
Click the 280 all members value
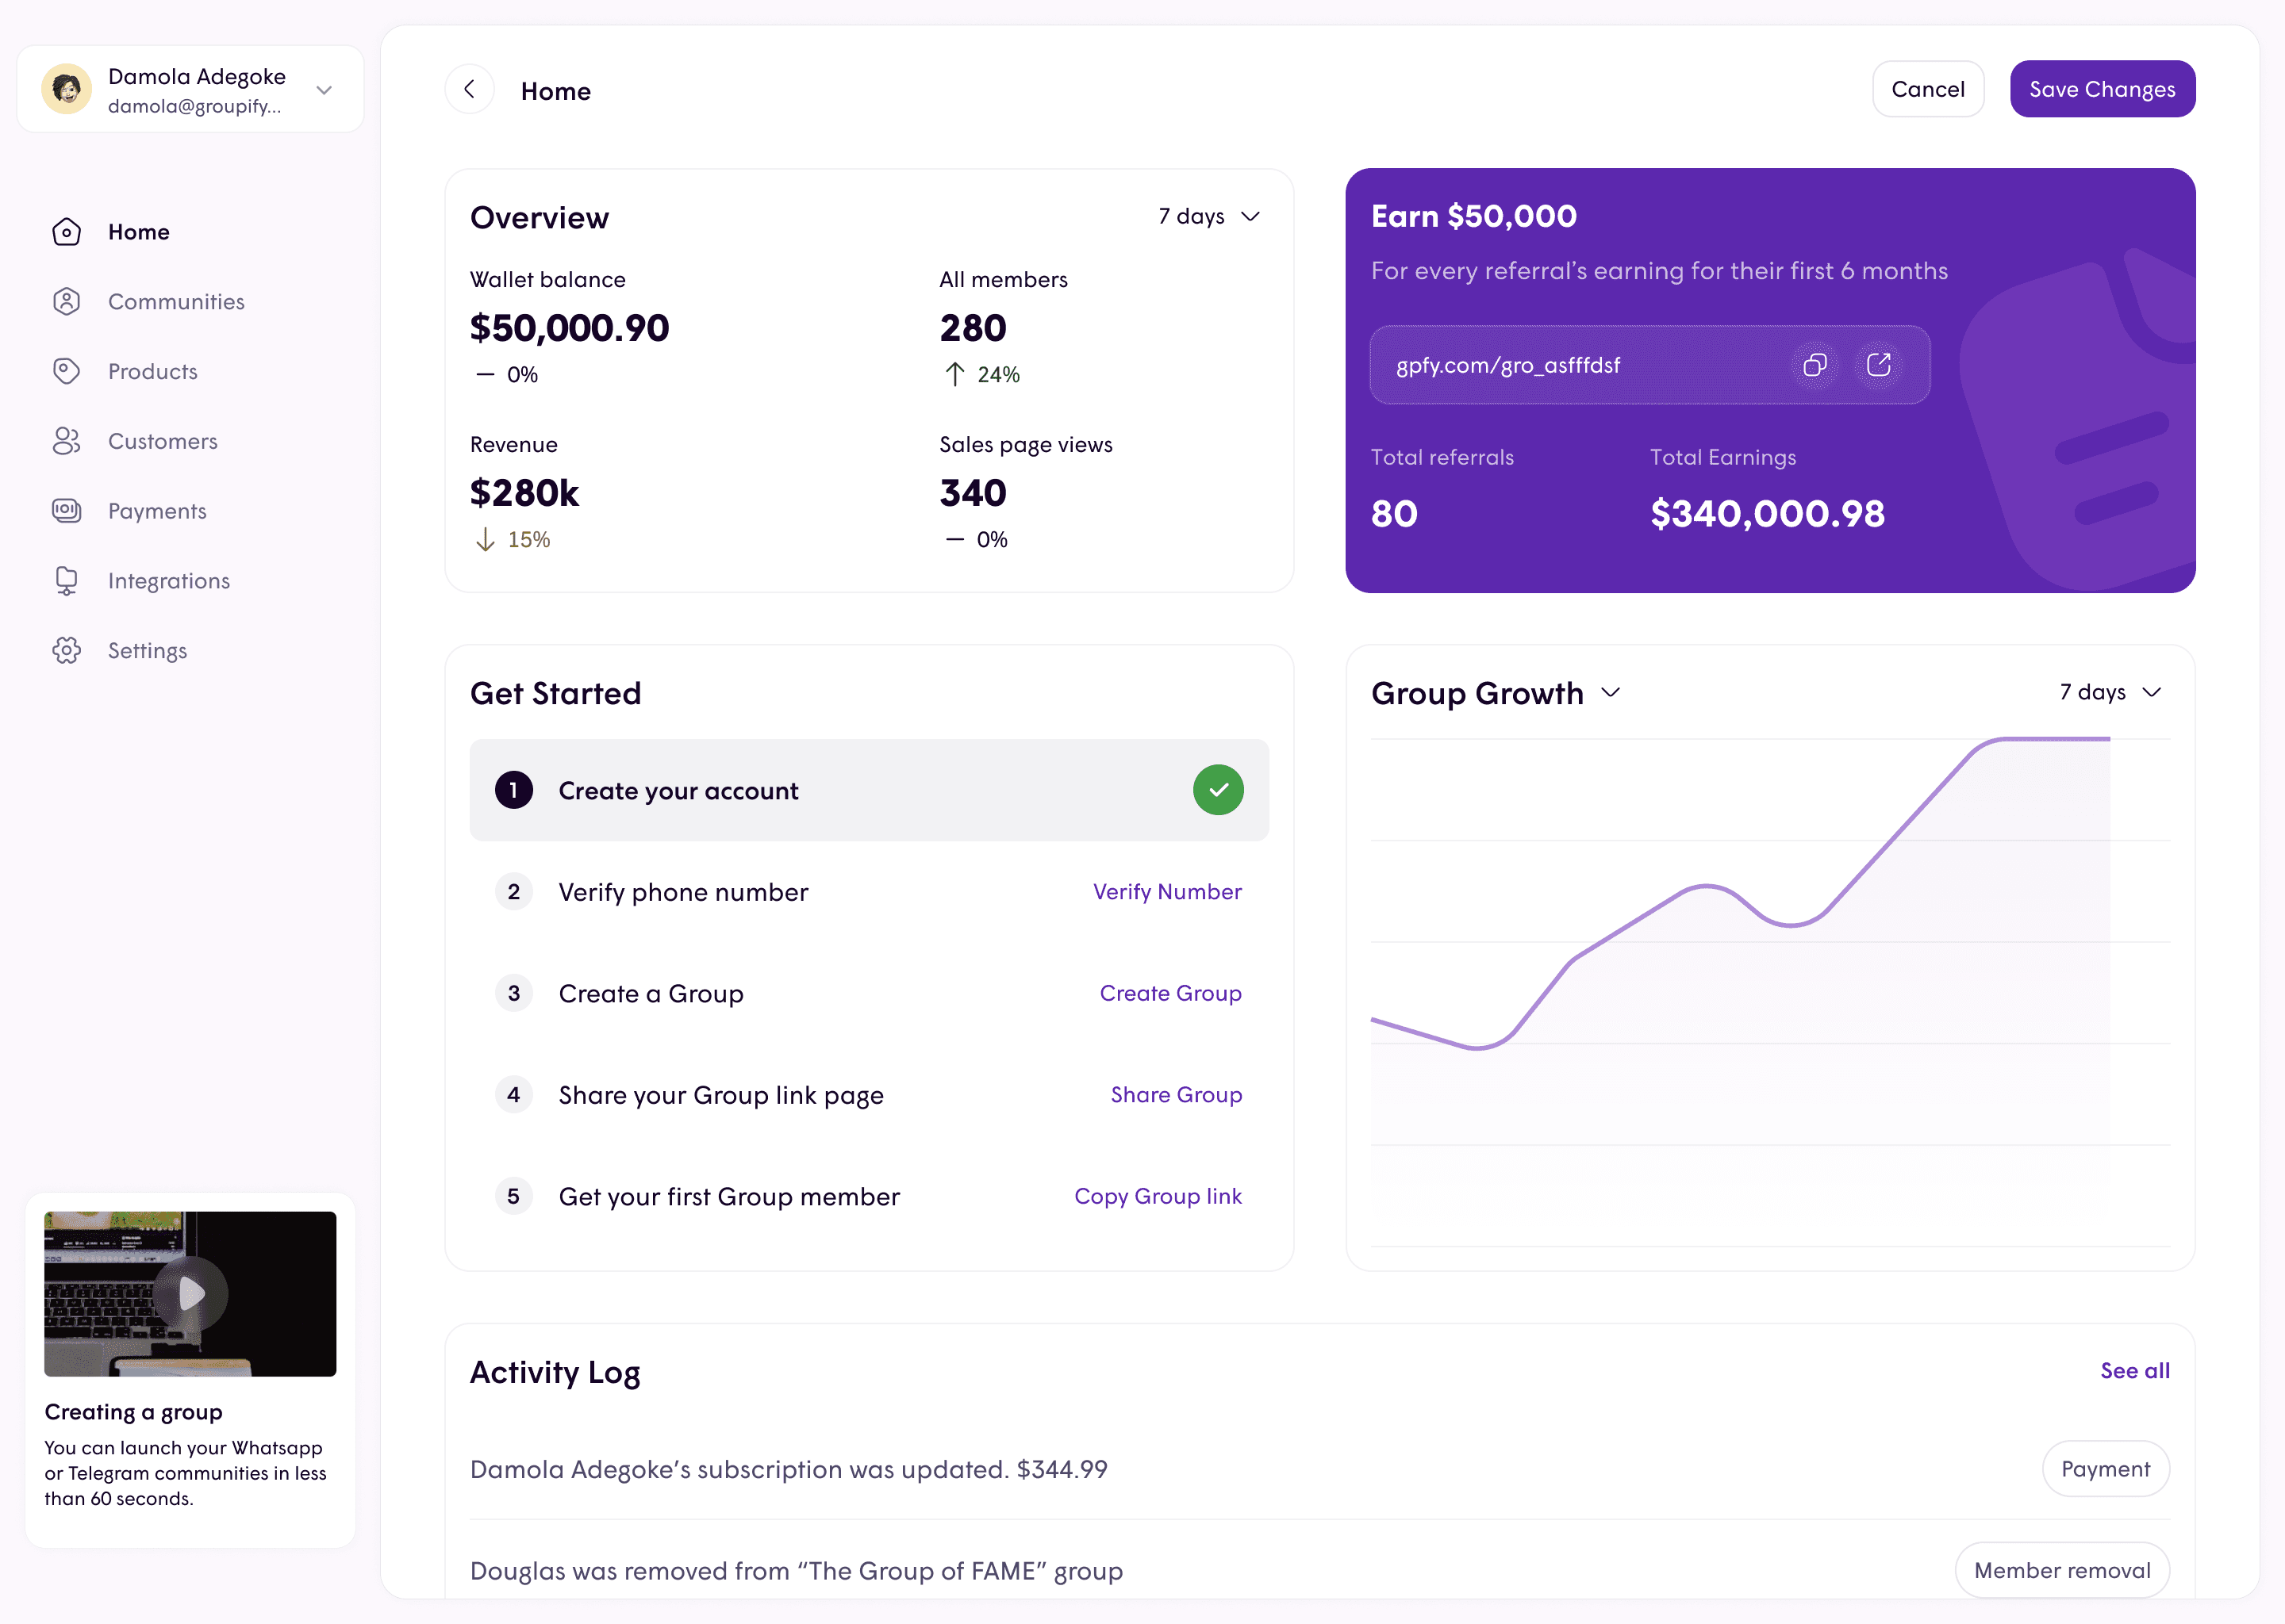pyautogui.click(x=973, y=328)
